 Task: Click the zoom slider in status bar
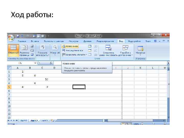pos(154,124)
